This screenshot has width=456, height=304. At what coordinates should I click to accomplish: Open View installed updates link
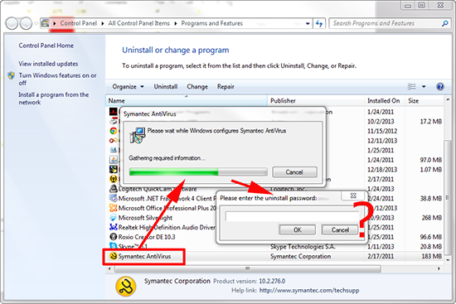pos(48,64)
